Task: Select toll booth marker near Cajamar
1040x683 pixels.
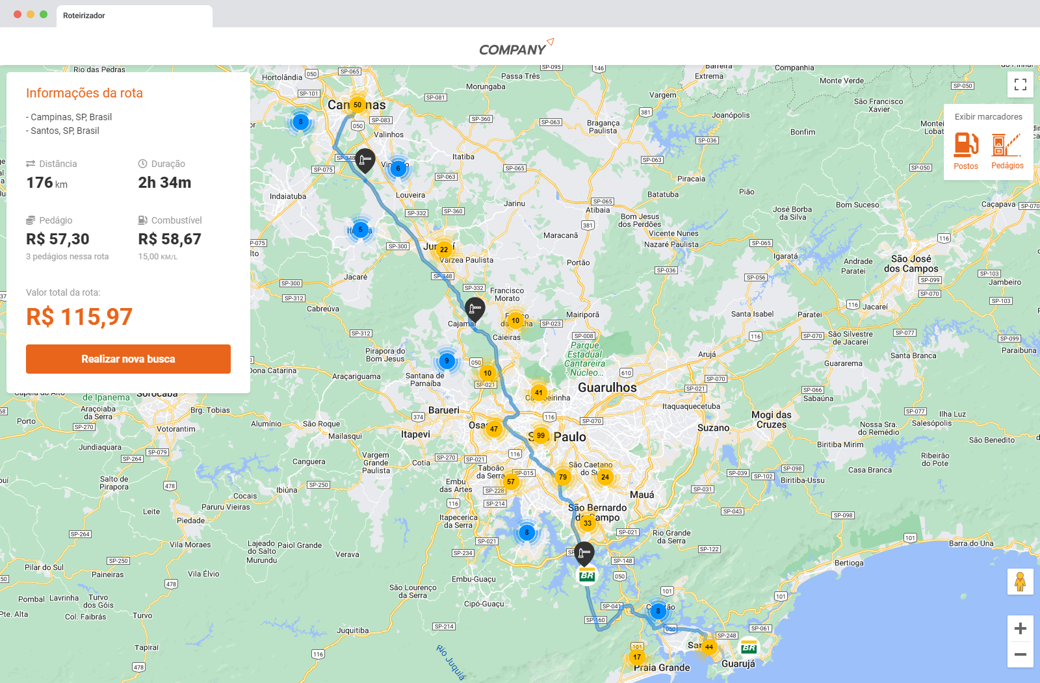Action: (475, 309)
